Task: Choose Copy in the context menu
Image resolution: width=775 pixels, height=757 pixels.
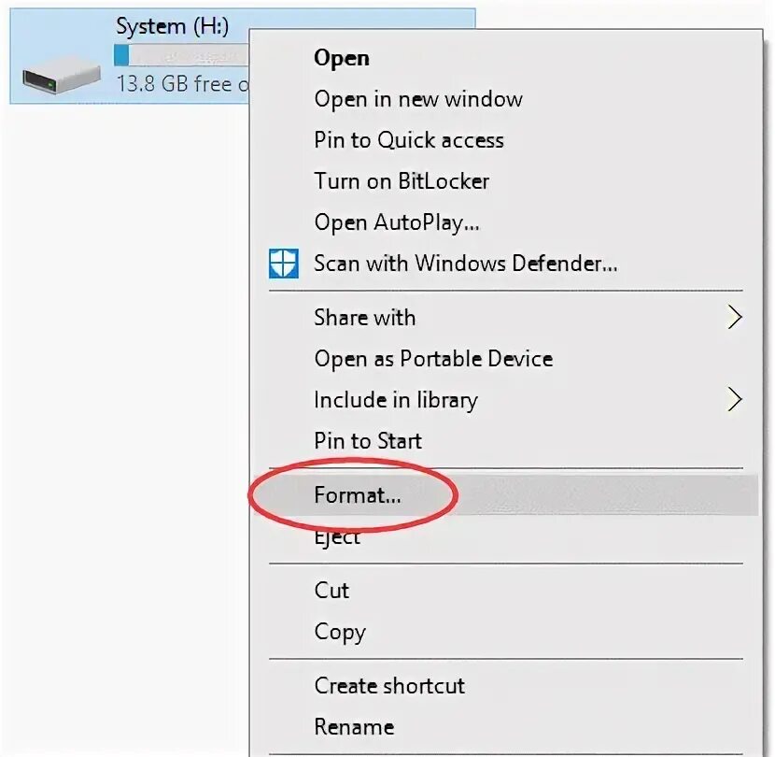Action: pyautogui.click(x=339, y=632)
